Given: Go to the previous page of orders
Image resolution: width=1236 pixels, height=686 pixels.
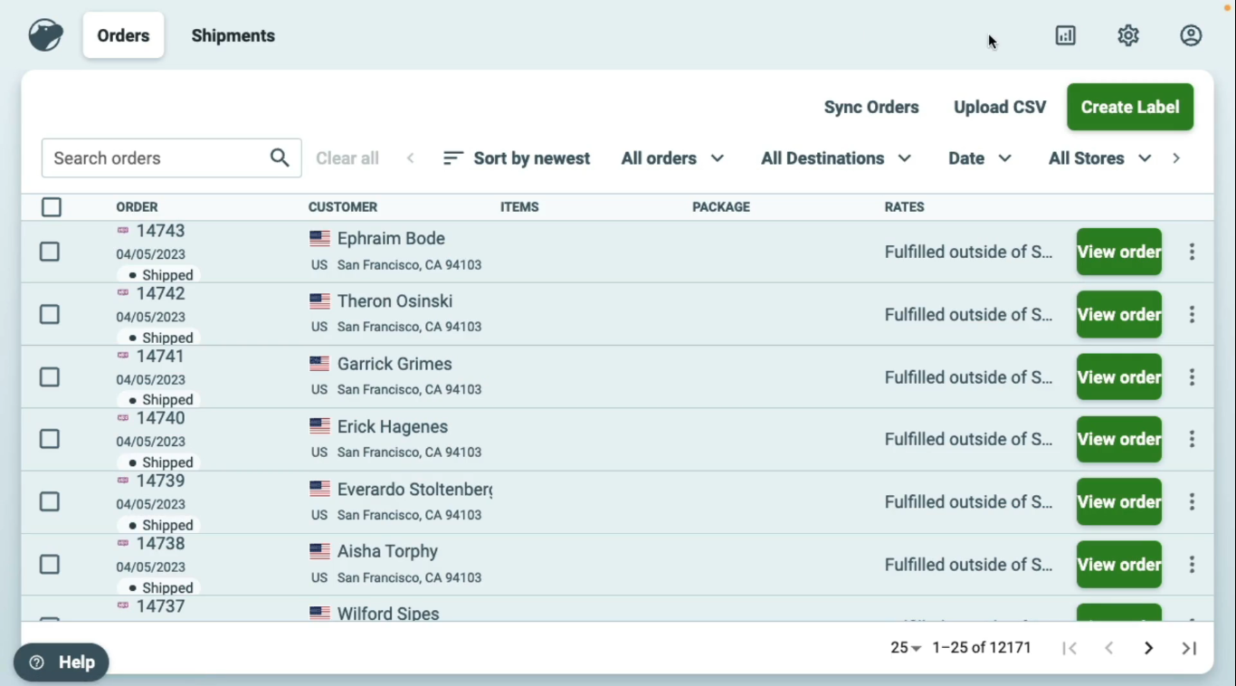Looking at the screenshot, I should [1108, 648].
